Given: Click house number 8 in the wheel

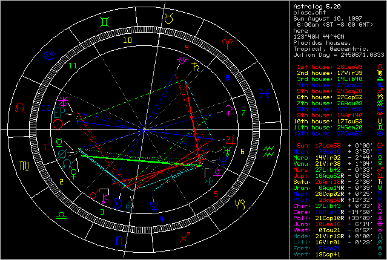Looking at the screenshot, I should tap(227, 78).
